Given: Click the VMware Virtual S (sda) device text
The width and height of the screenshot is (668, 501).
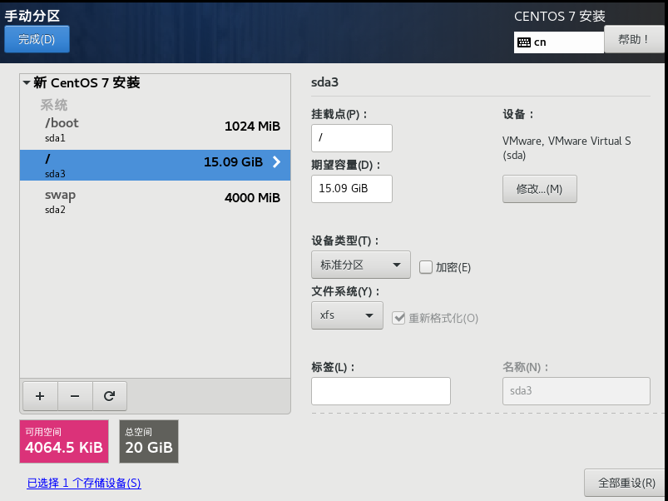Looking at the screenshot, I should (567, 148).
